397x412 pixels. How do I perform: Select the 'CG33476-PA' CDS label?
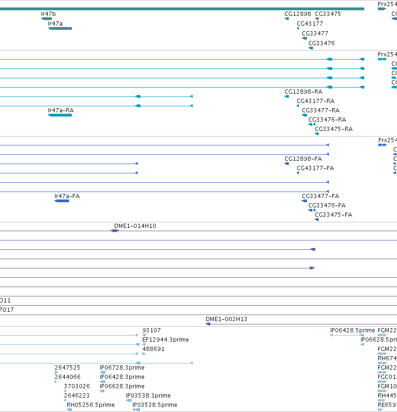[x=327, y=206]
